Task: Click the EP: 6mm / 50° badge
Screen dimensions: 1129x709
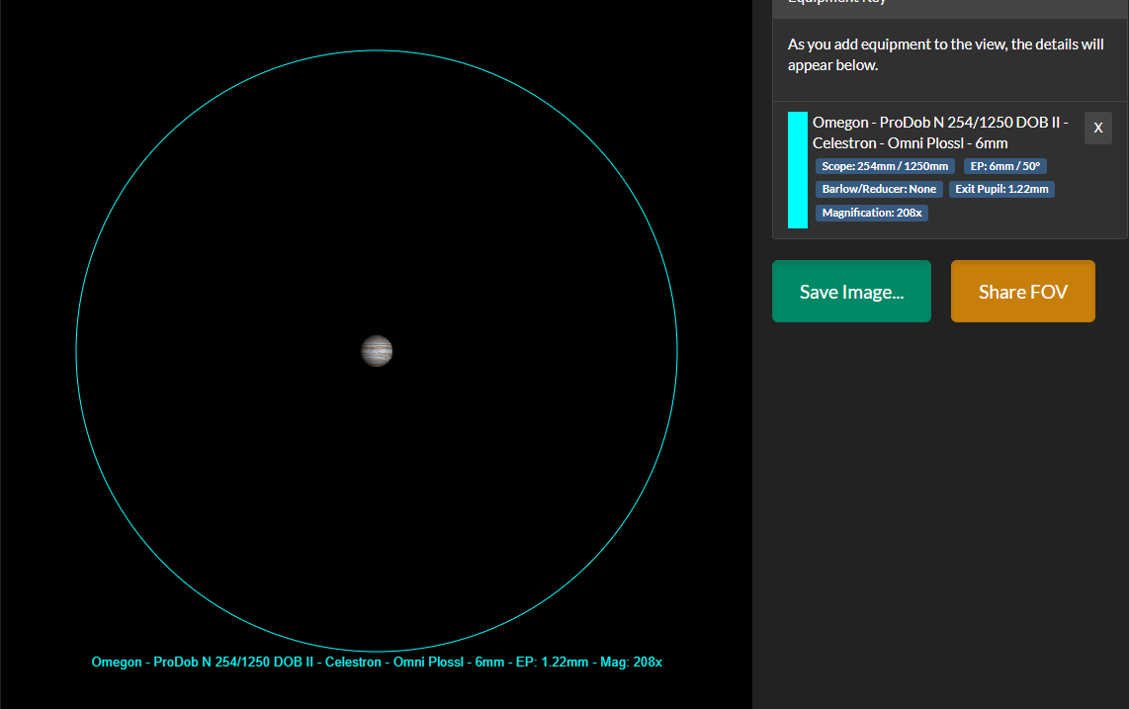Action: pyautogui.click(x=1005, y=166)
